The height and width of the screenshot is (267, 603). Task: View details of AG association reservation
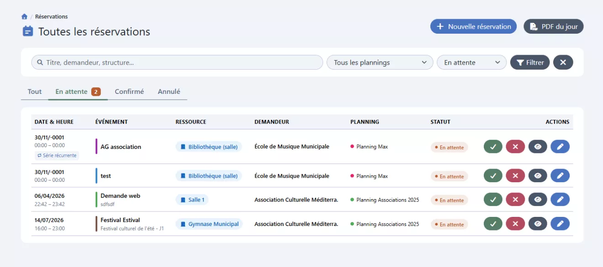(538, 147)
